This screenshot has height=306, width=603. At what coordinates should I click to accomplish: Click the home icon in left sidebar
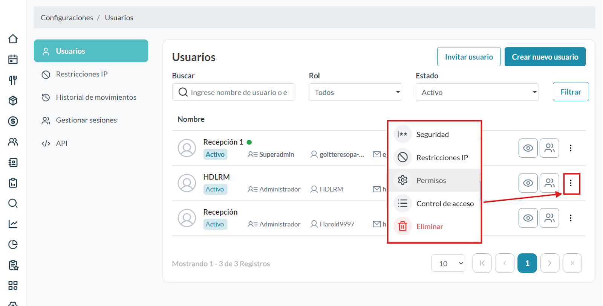tap(13, 39)
